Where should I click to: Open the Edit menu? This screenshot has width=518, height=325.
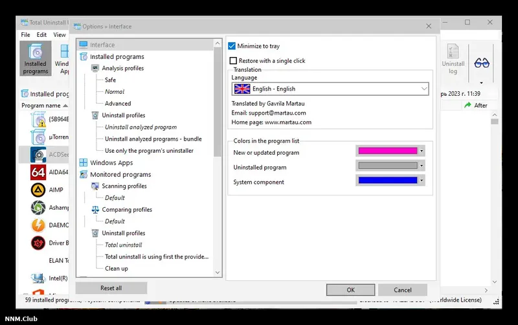(41, 35)
